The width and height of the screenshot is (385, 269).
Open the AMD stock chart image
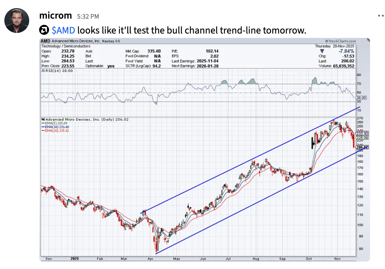[x=205, y=149]
